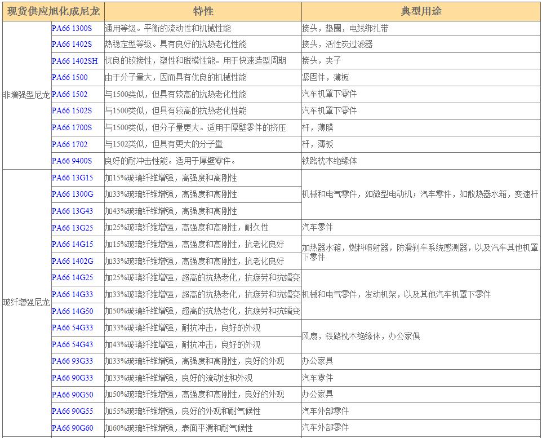The image size is (542, 438).
Task: Click 汽车零件 in PA66 13G25 row
Action: [317, 228]
